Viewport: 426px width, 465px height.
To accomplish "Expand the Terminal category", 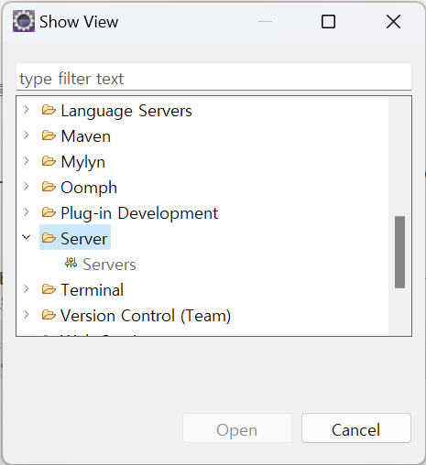I will [x=27, y=289].
